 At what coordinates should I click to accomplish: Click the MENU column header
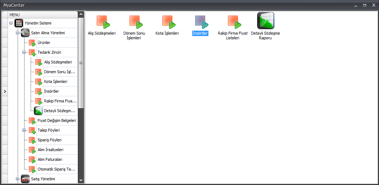(x=43, y=15)
